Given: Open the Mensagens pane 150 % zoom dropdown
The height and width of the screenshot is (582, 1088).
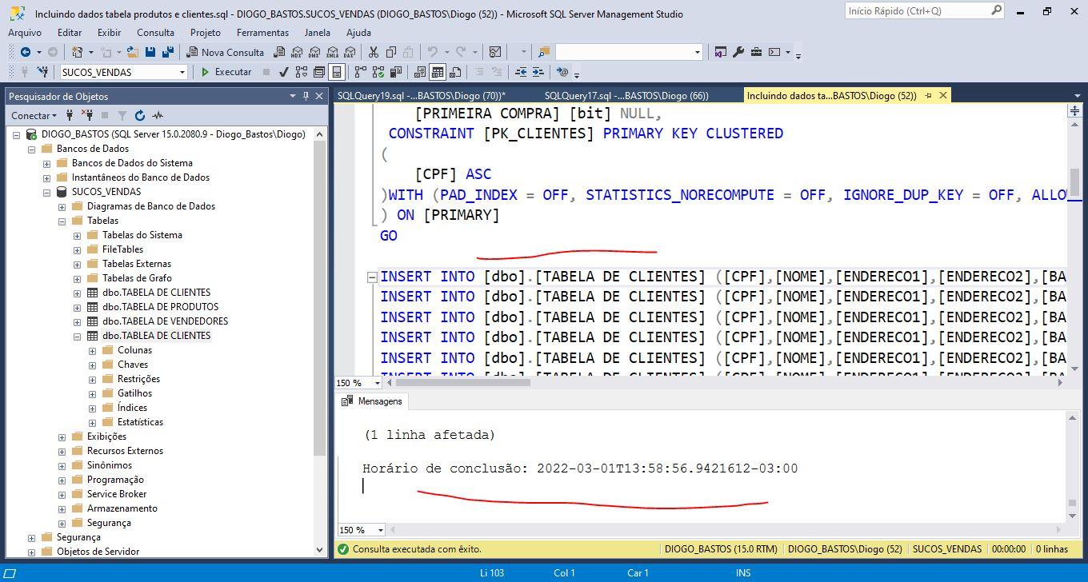Looking at the screenshot, I should (380, 530).
